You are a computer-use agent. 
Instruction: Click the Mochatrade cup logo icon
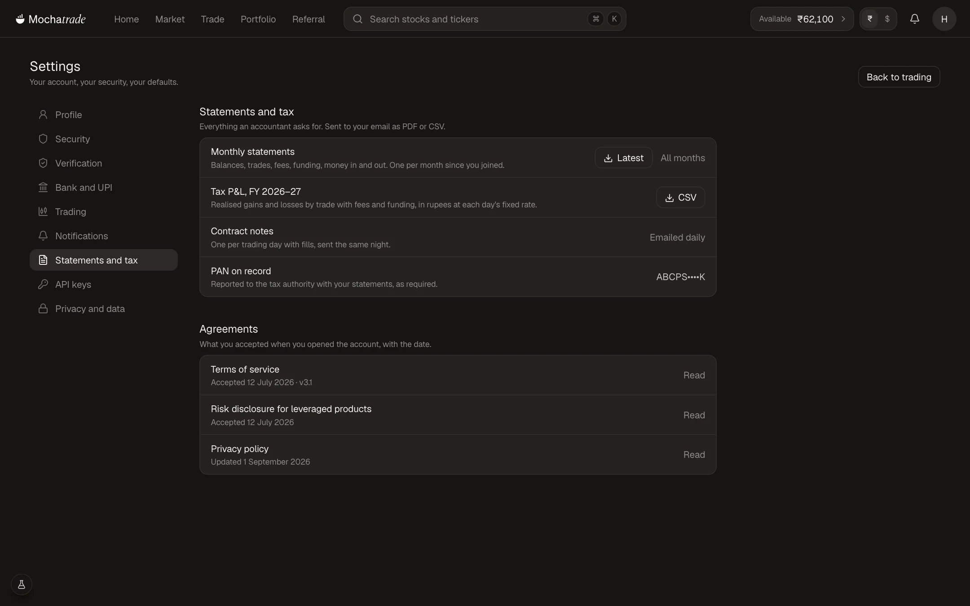[20, 19]
